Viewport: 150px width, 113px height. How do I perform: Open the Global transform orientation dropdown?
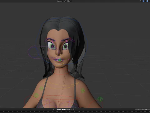60,1
